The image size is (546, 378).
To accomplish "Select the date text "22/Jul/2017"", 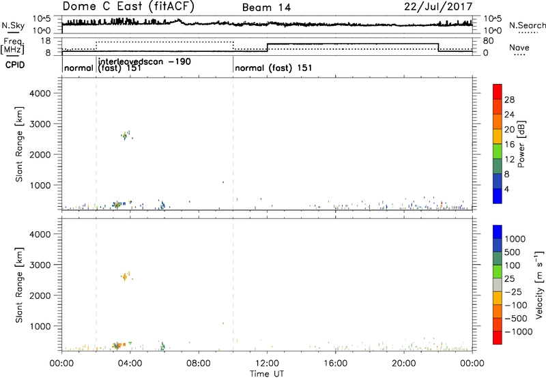I will click(438, 6).
